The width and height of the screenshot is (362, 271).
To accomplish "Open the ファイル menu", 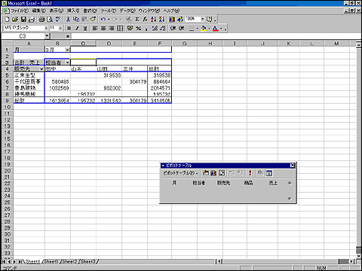I will tap(20, 11).
